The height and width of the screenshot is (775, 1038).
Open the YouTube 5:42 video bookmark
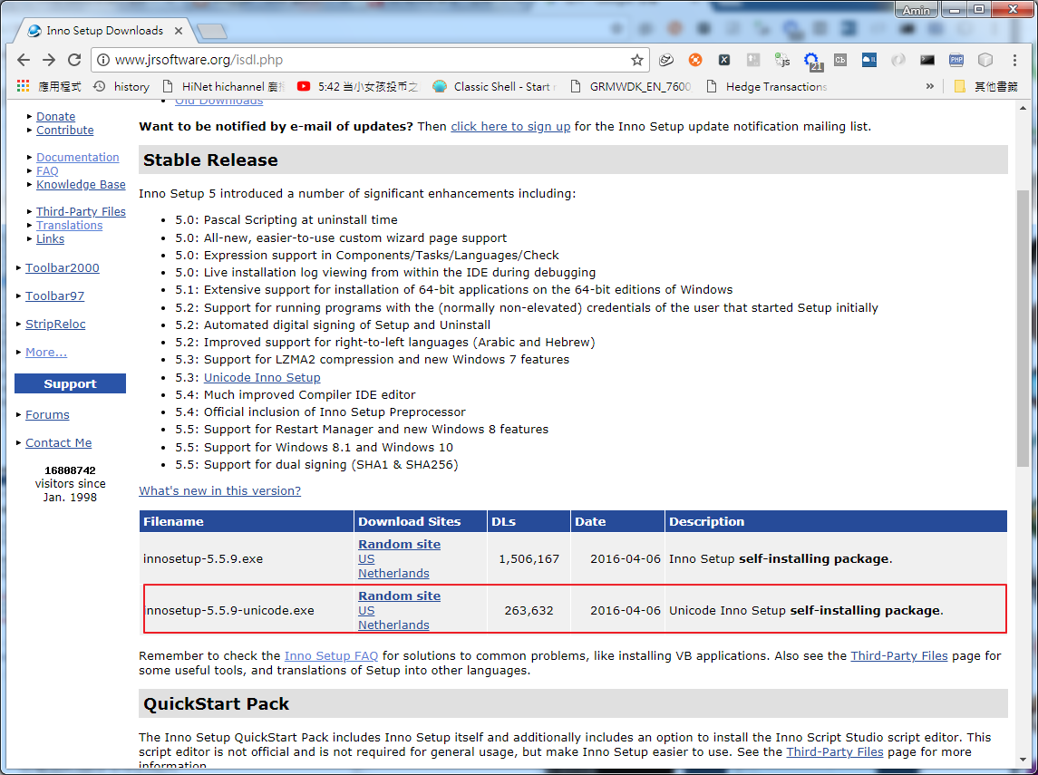click(x=358, y=87)
